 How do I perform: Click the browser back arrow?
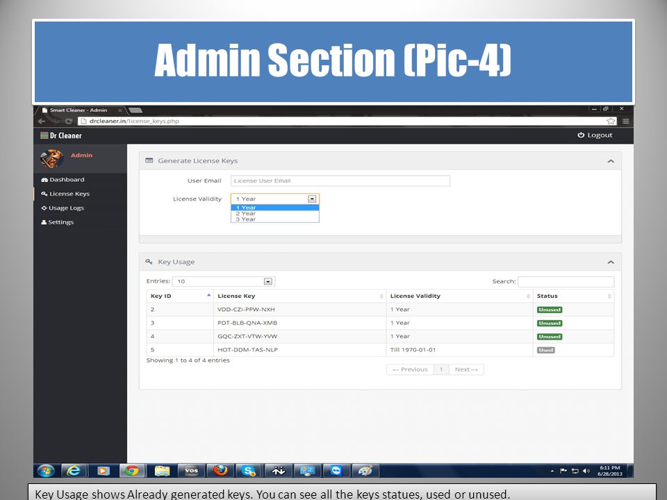(42, 121)
